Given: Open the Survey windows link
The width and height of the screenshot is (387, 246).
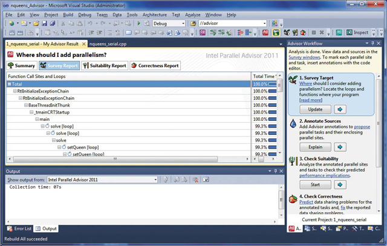Looking at the screenshot, I should 304,57.
